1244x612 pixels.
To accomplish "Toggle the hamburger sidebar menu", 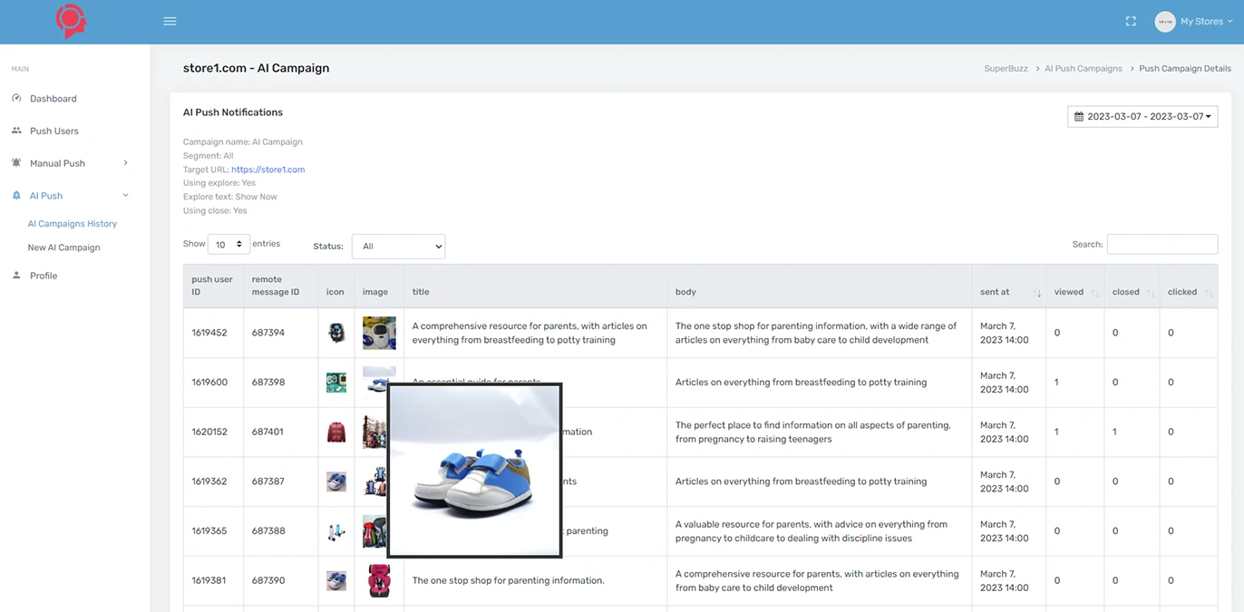I will (170, 21).
